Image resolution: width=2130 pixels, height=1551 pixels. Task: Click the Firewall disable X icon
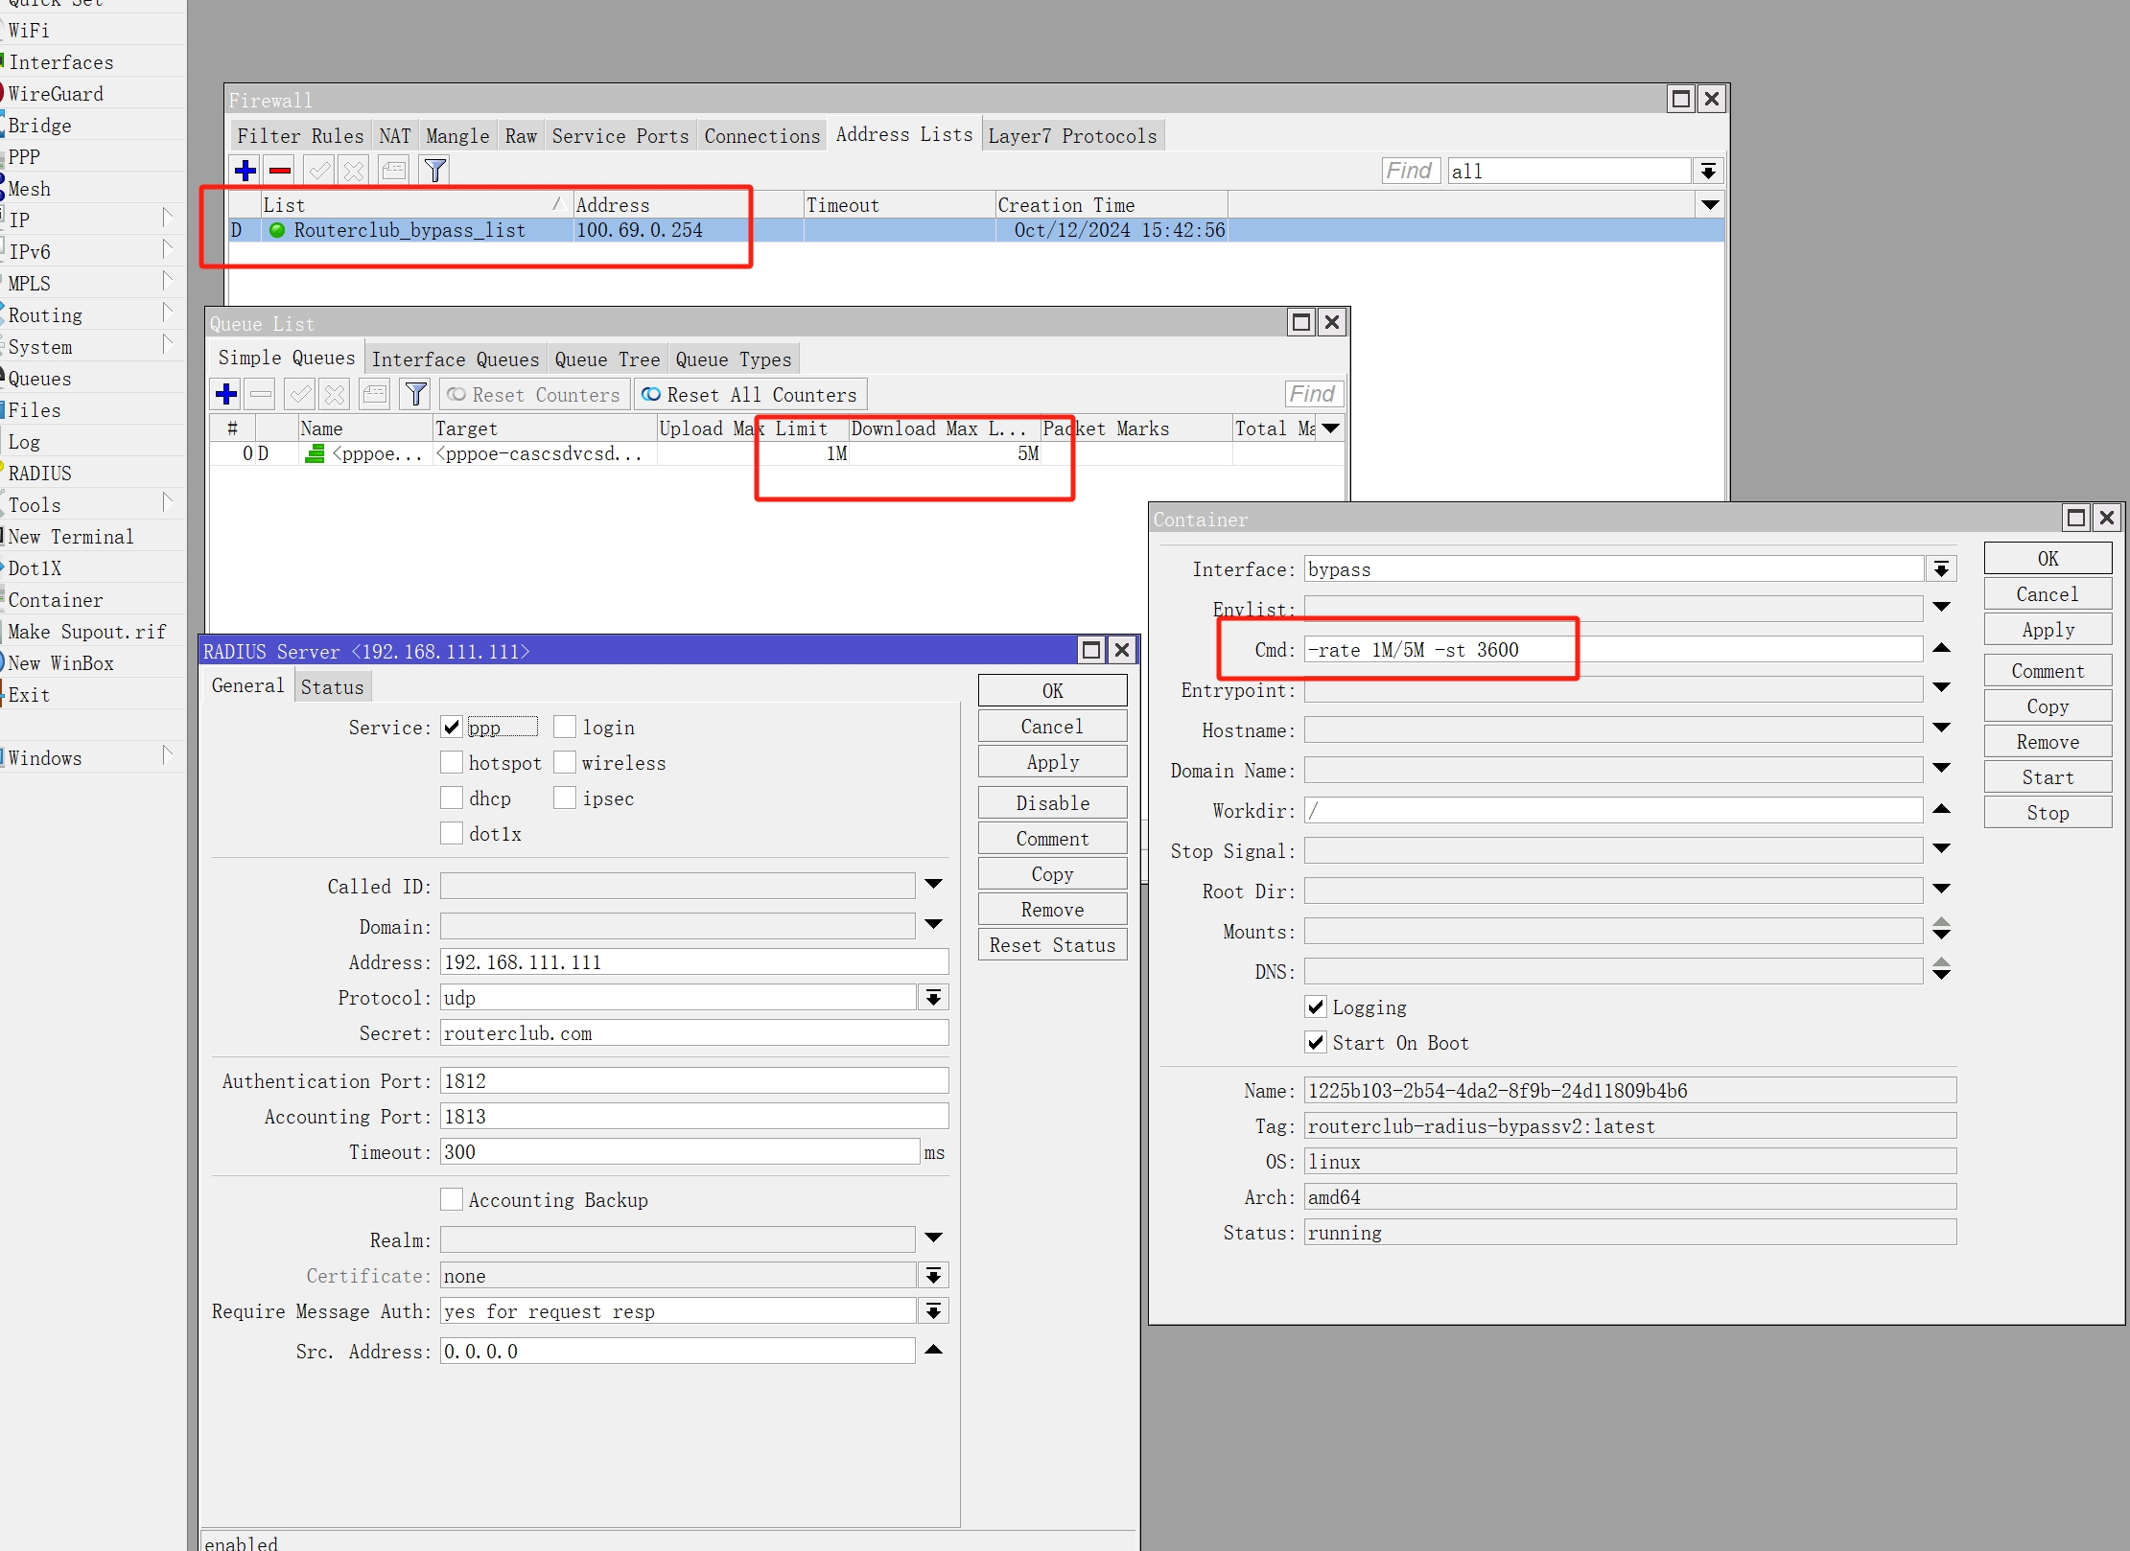coord(354,171)
